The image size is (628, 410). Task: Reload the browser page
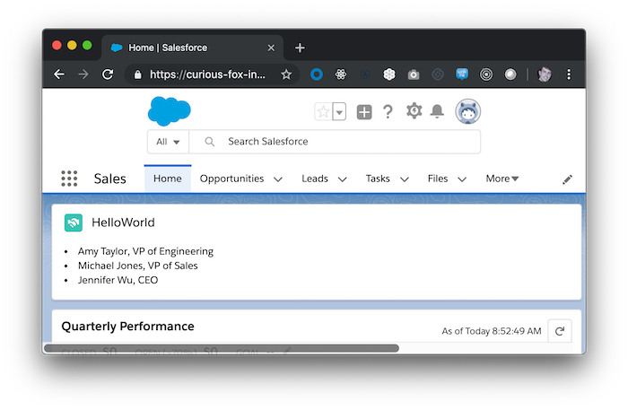pyautogui.click(x=108, y=74)
